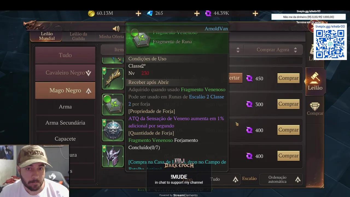The width and height of the screenshot is (350, 197).
Task: Choose Arma Secundária subcategory
Action: [65, 123]
